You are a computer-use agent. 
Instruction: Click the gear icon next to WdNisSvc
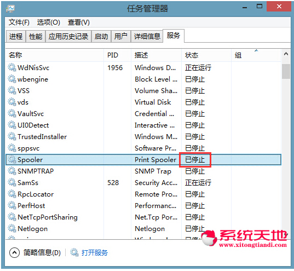(12, 67)
